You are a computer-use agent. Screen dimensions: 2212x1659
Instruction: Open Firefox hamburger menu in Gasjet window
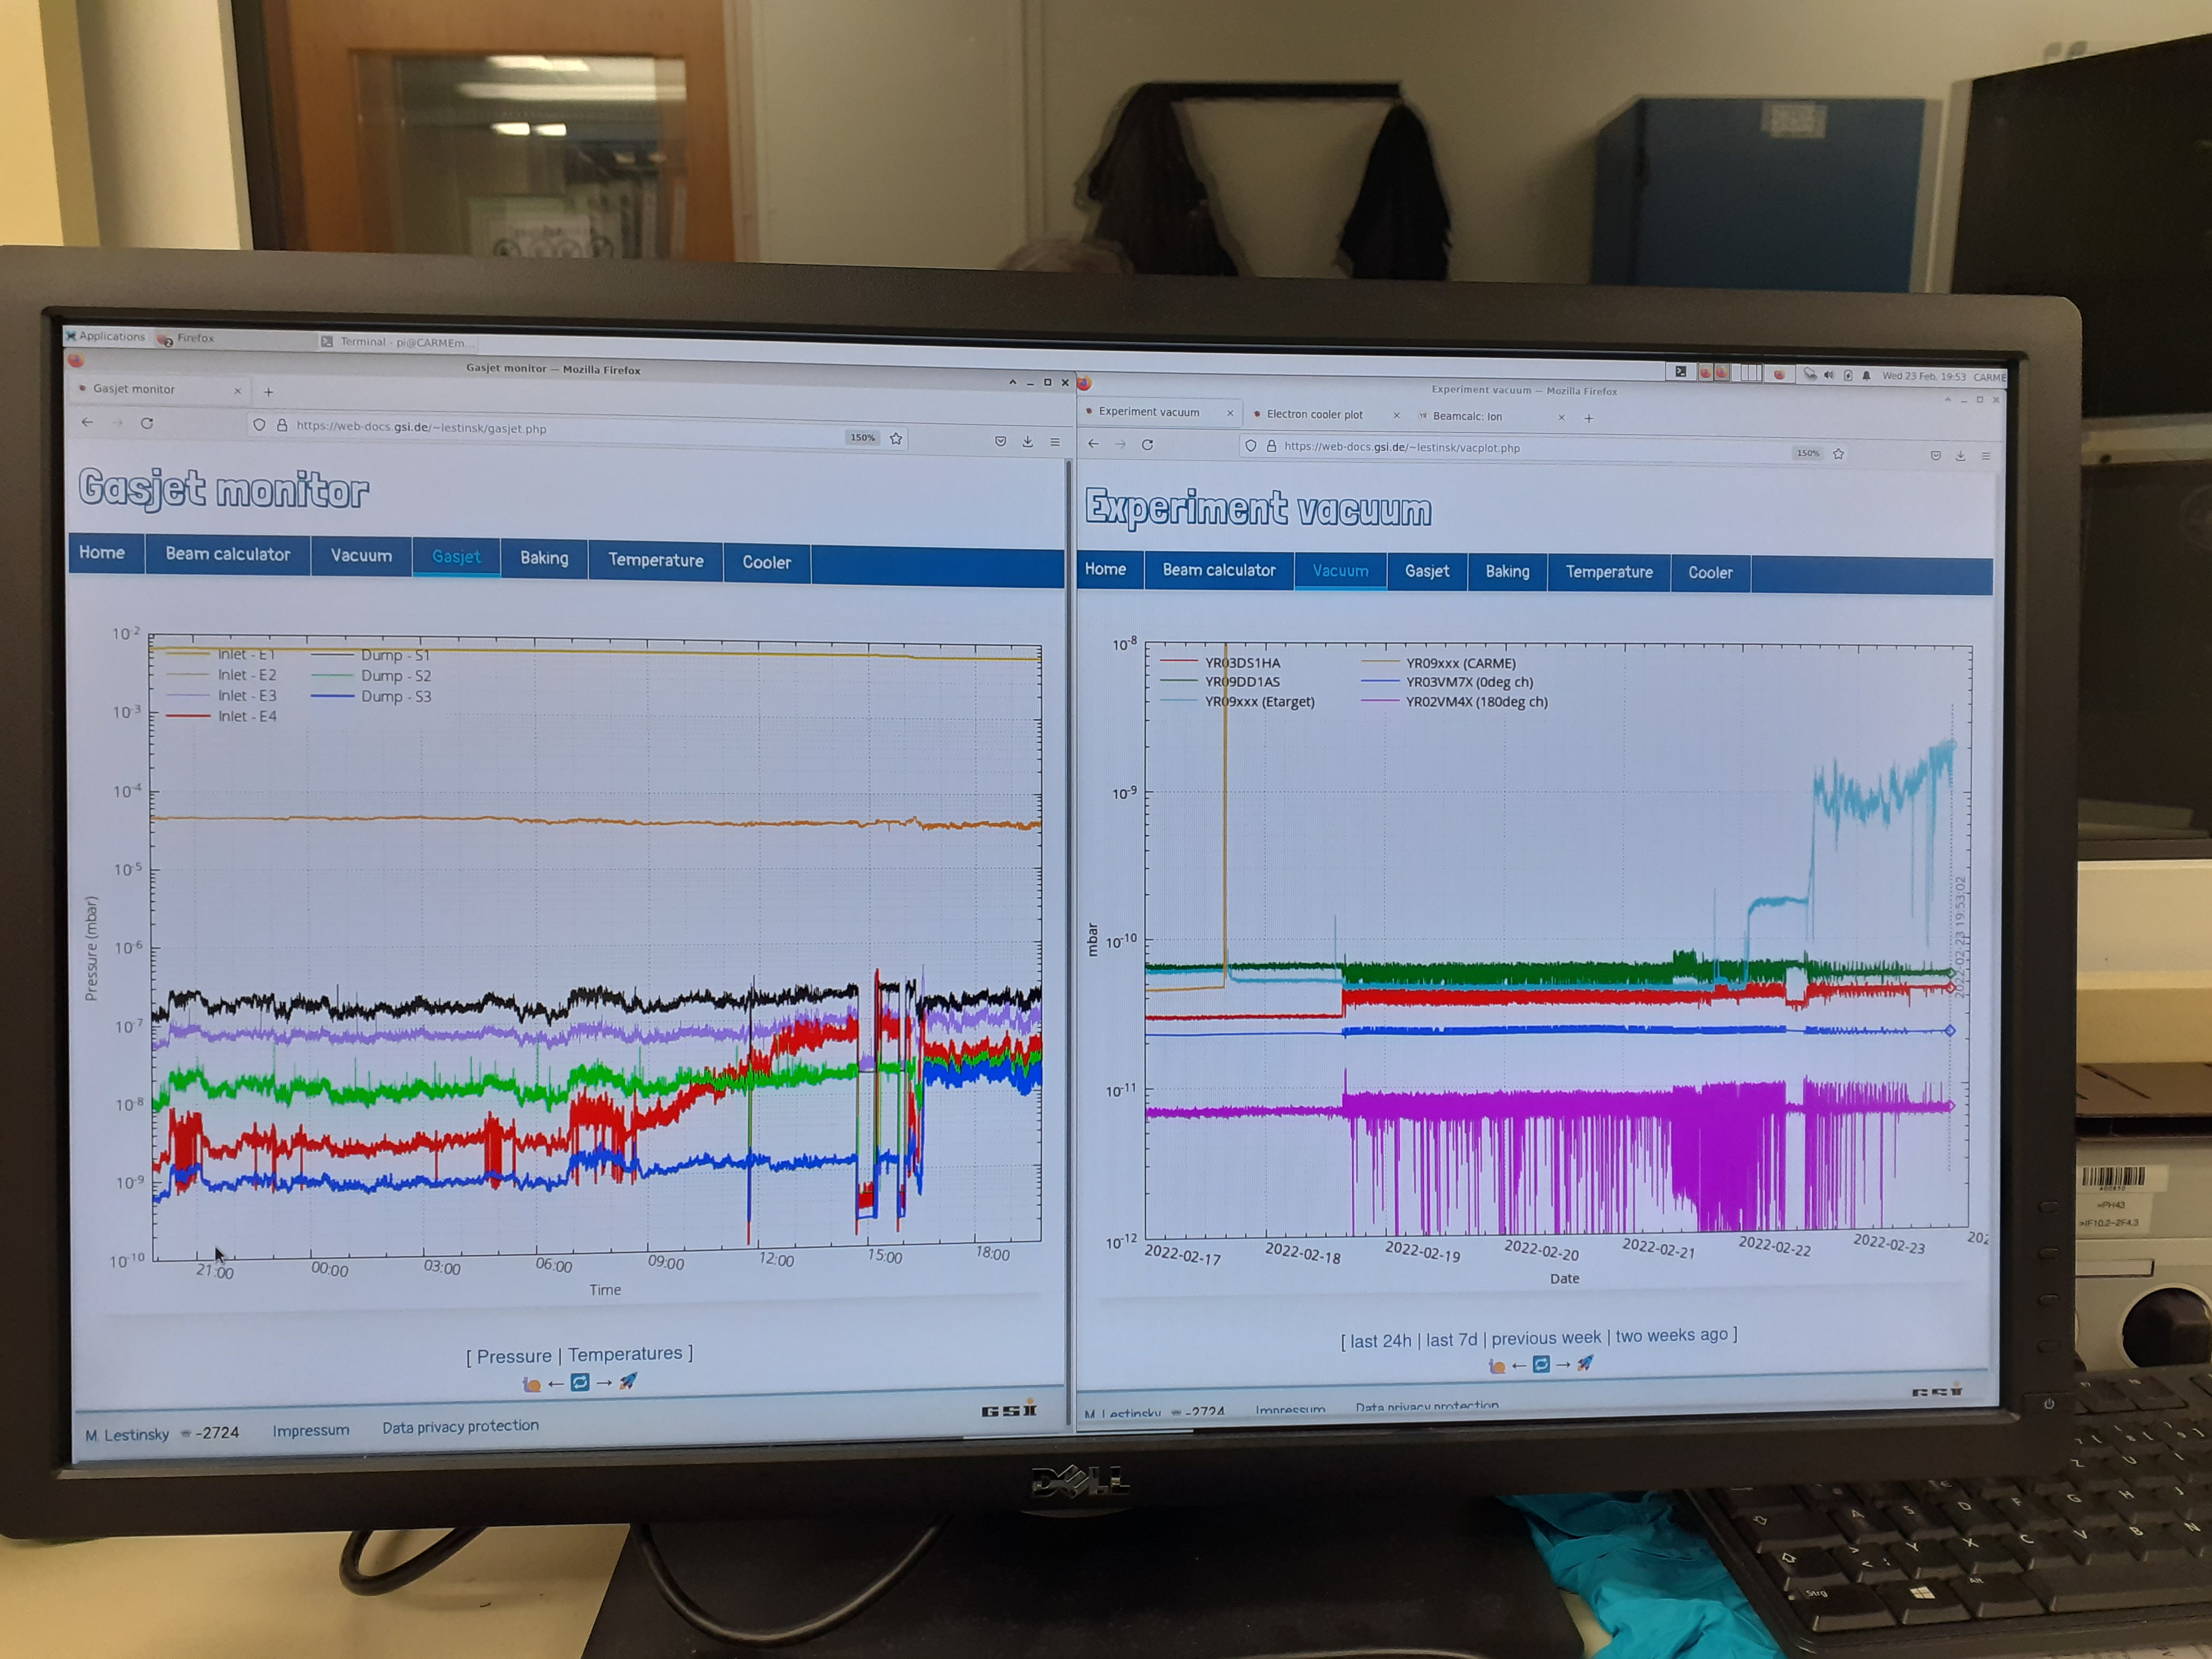(x=1054, y=441)
